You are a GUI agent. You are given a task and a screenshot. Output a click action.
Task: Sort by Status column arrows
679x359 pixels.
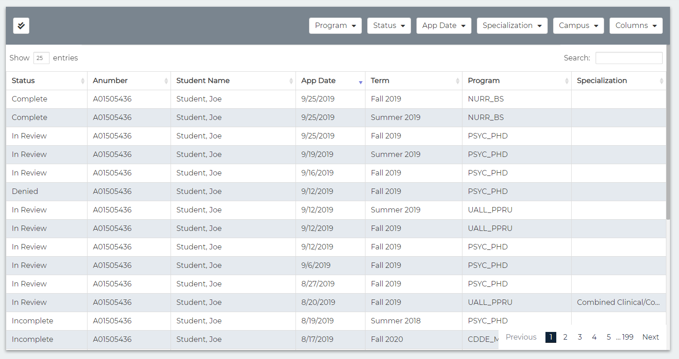[x=83, y=81]
